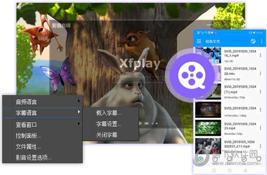Click file name SVID_20191009_1034 16_1.mp4

point(240,53)
